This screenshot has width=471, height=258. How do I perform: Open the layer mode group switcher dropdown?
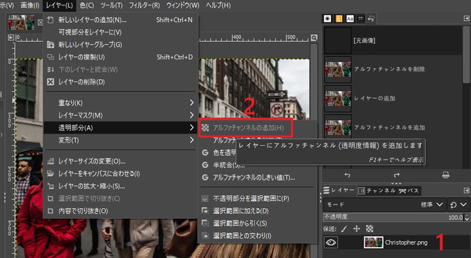click(x=458, y=205)
